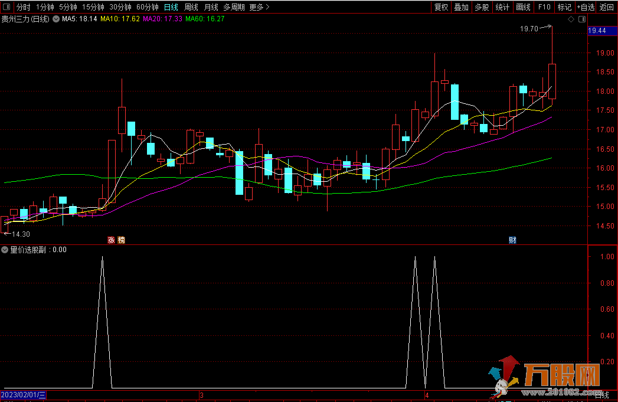The height and width of the screenshot is (402, 618).
Task: Click the 涨 event marker icon
Action: [x=111, y=240]
